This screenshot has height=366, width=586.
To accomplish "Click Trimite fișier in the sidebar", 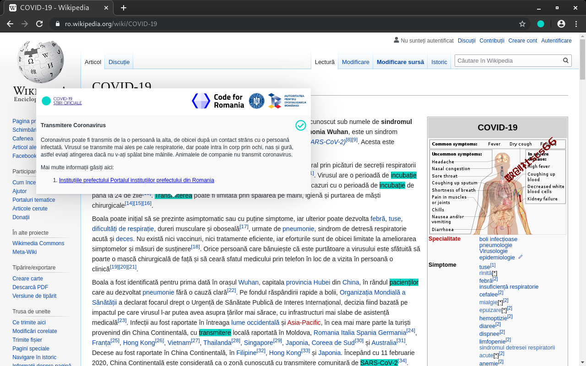I will (x=27, y=340).
